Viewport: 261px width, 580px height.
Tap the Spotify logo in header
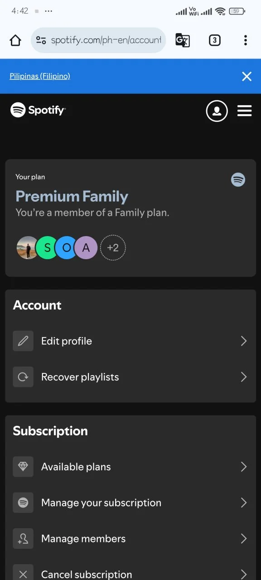38,110
